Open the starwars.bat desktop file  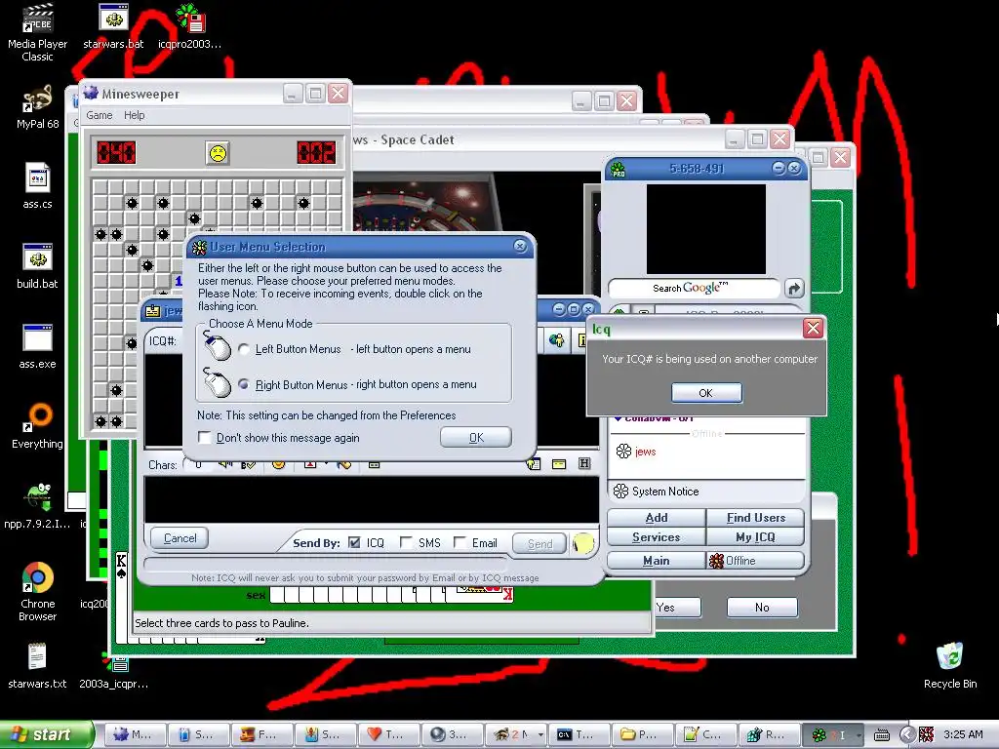[x=113, y=26]
